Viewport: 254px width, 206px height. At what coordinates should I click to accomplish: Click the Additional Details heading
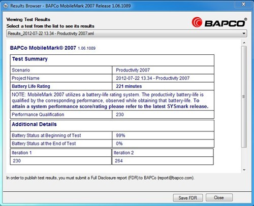pos(34,124)
